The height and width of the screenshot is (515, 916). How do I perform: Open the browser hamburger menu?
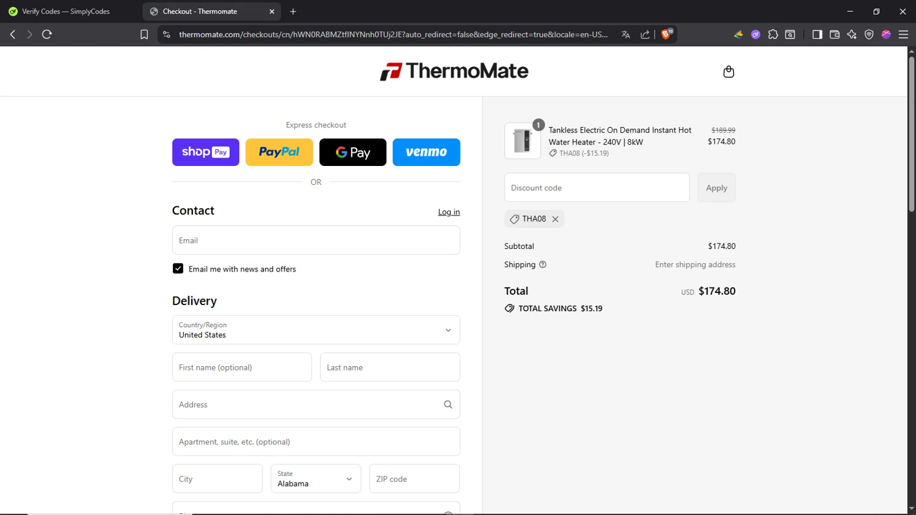904,35
